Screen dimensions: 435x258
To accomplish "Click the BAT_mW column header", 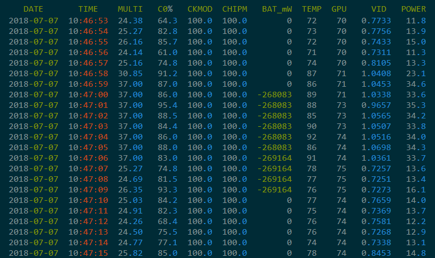I will [277, 9].
